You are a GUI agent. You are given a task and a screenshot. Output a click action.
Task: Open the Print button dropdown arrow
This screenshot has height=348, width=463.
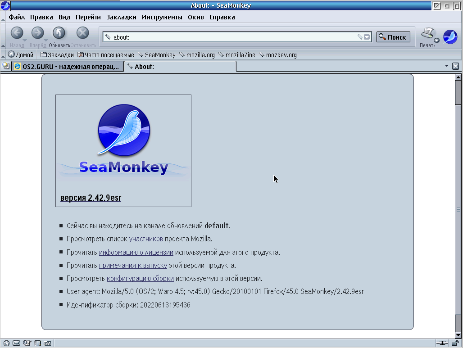436,40
